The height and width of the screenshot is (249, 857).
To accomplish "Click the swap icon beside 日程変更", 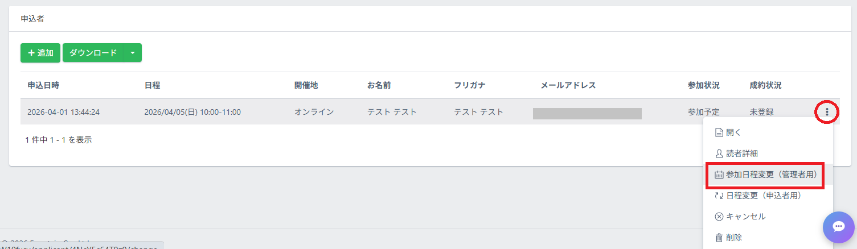I will [x=719, y=196].
